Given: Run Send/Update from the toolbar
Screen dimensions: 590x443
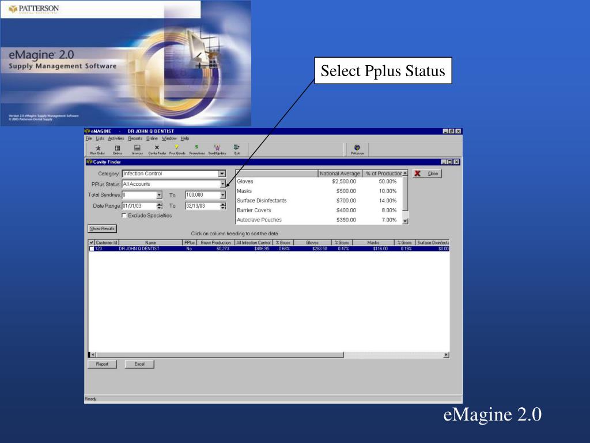Looking at the screenshot, I should (217, 149).
